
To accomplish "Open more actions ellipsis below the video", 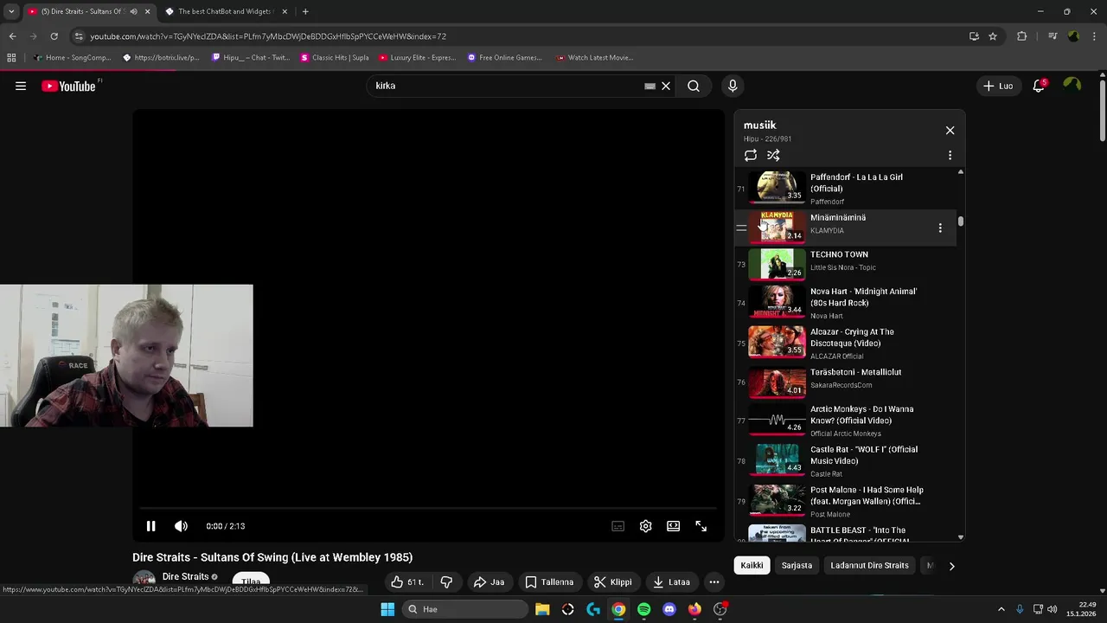I will tap(713, 582).
